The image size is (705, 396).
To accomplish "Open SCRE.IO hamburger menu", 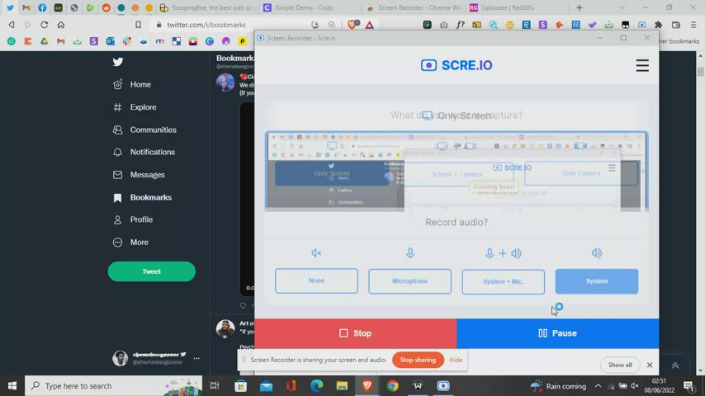I will click(642, 66).
